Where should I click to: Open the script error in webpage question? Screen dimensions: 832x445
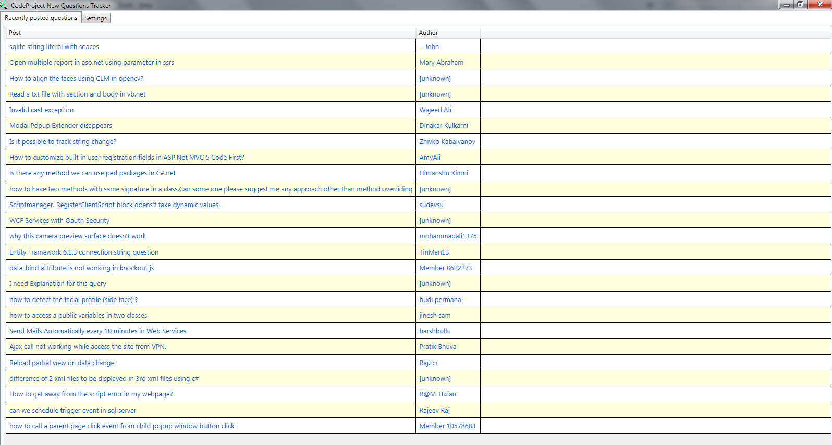91,394
